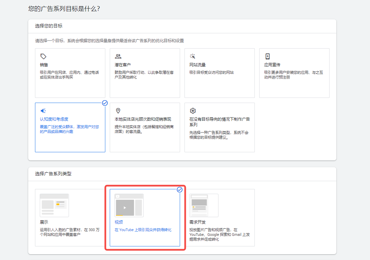This screenshot has height=260, width=370.
Task: Choose the 销售 goal title
Action: click(44, 65)
